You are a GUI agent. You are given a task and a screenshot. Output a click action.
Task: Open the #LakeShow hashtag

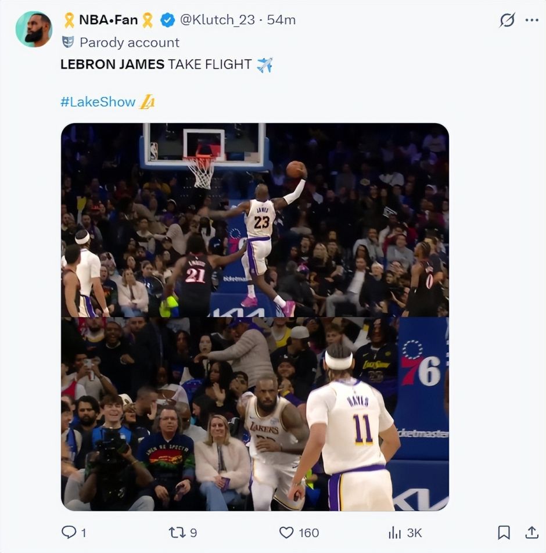click(98, 102)
